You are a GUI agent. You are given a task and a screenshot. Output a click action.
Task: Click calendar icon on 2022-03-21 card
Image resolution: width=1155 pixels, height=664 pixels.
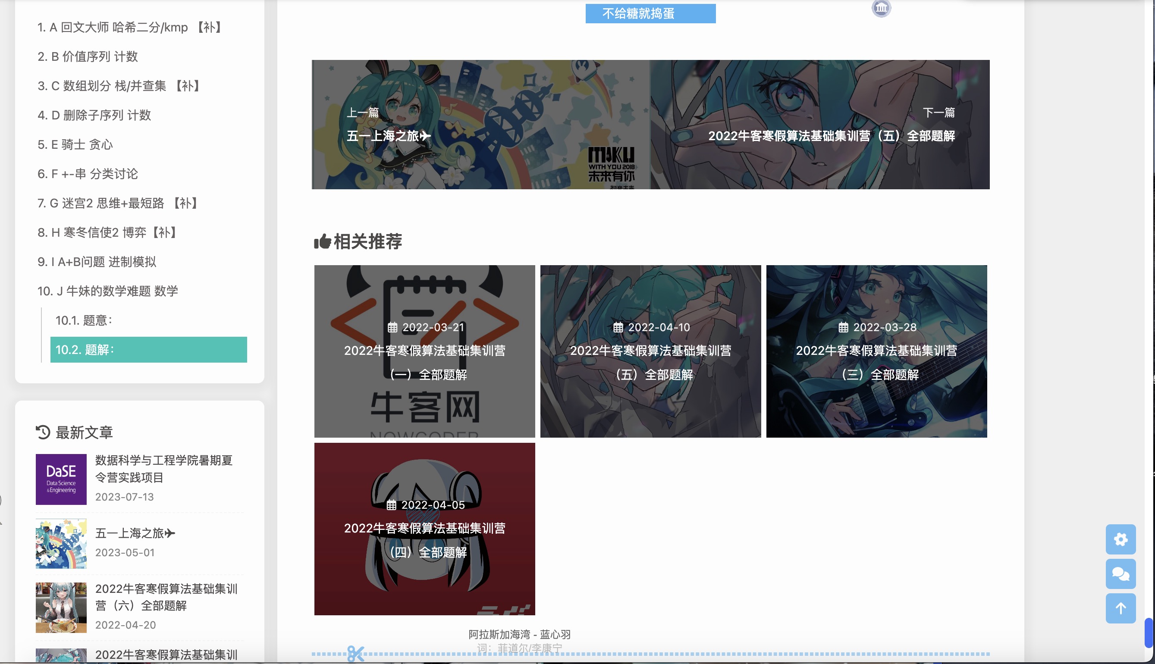(x=392, y=327)
